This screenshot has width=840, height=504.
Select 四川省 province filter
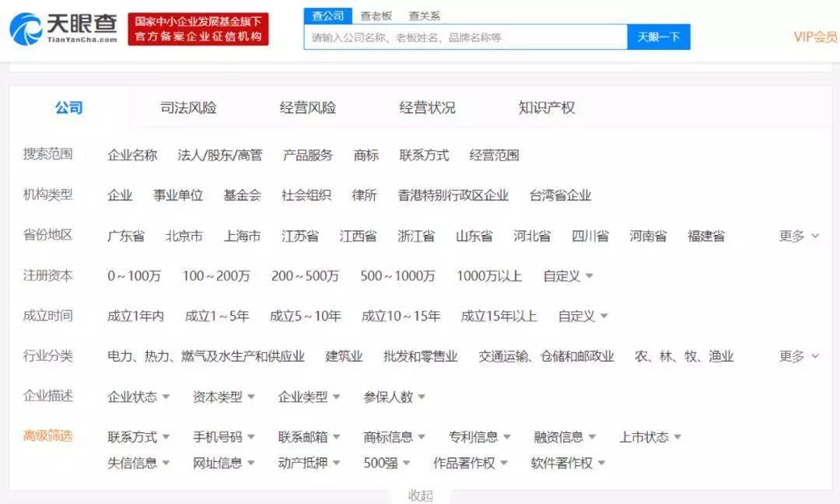point(590,236)
